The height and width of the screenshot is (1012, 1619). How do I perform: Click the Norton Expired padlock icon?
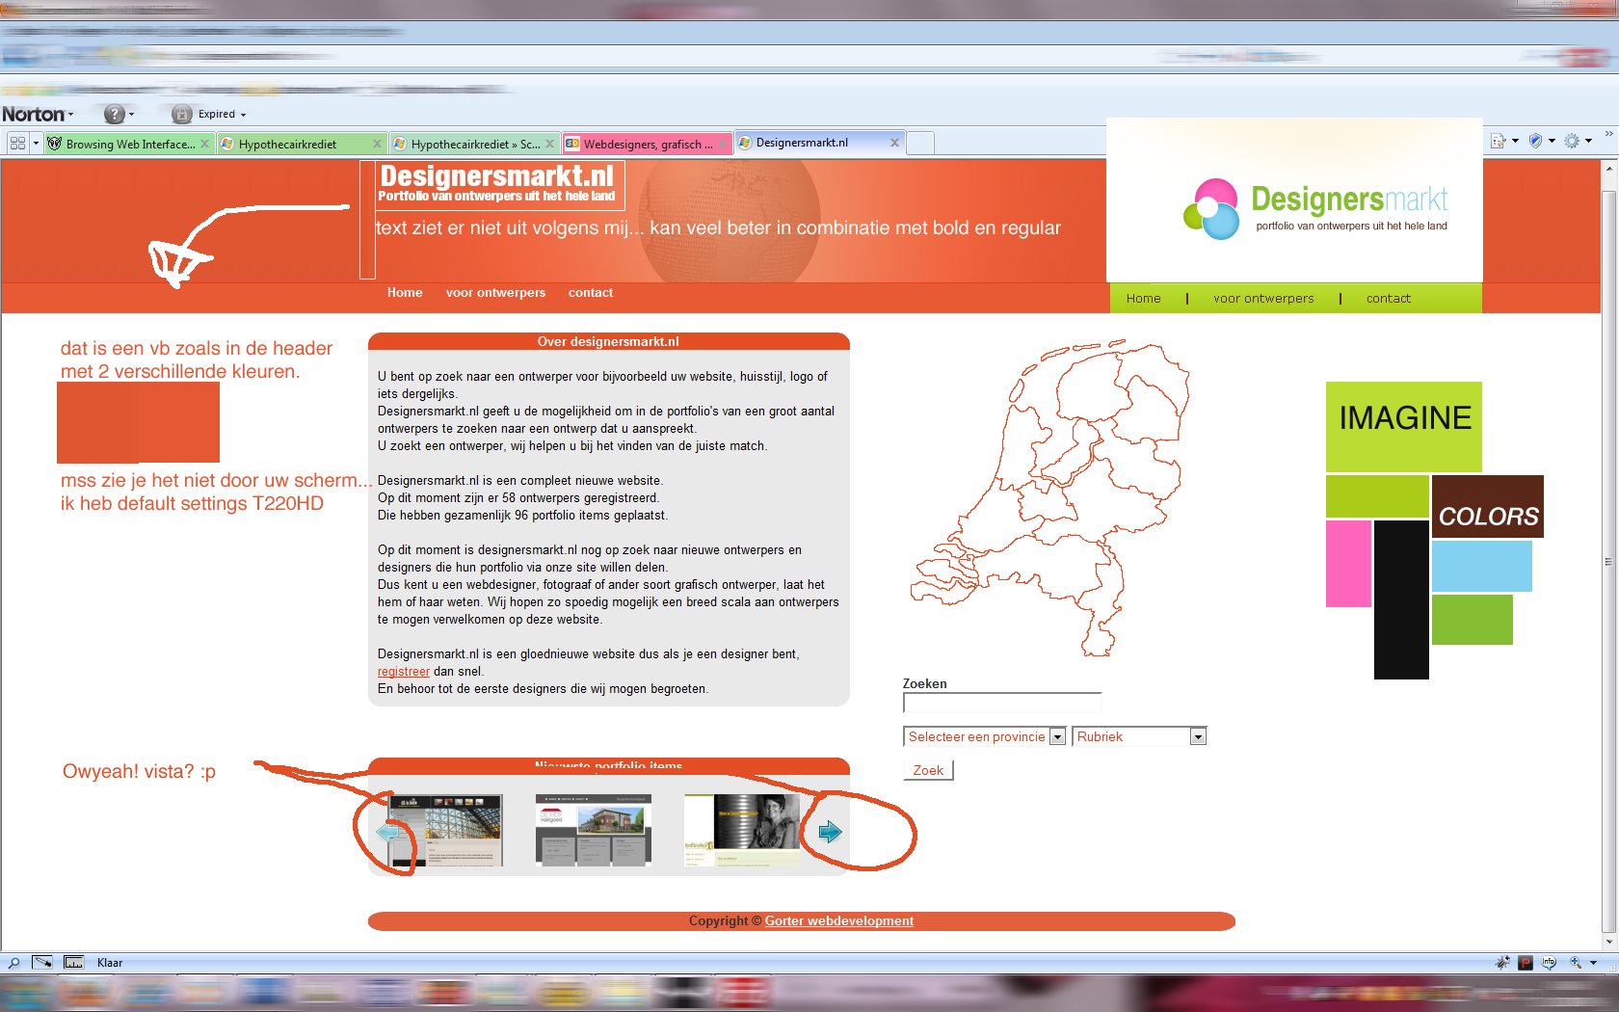point(181,114)
